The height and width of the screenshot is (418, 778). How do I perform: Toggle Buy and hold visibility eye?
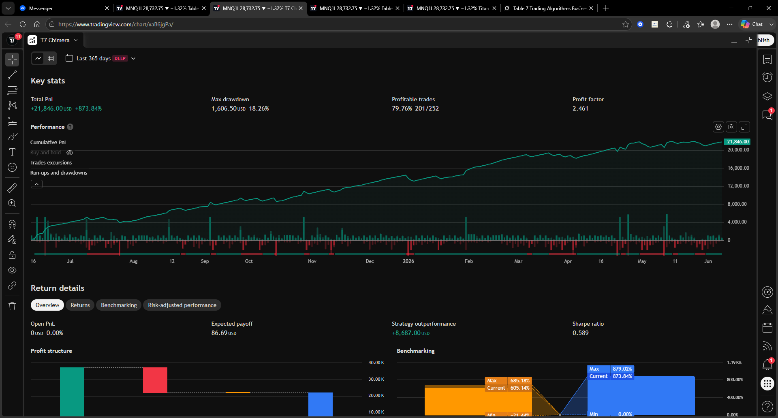tap(70, 153)
